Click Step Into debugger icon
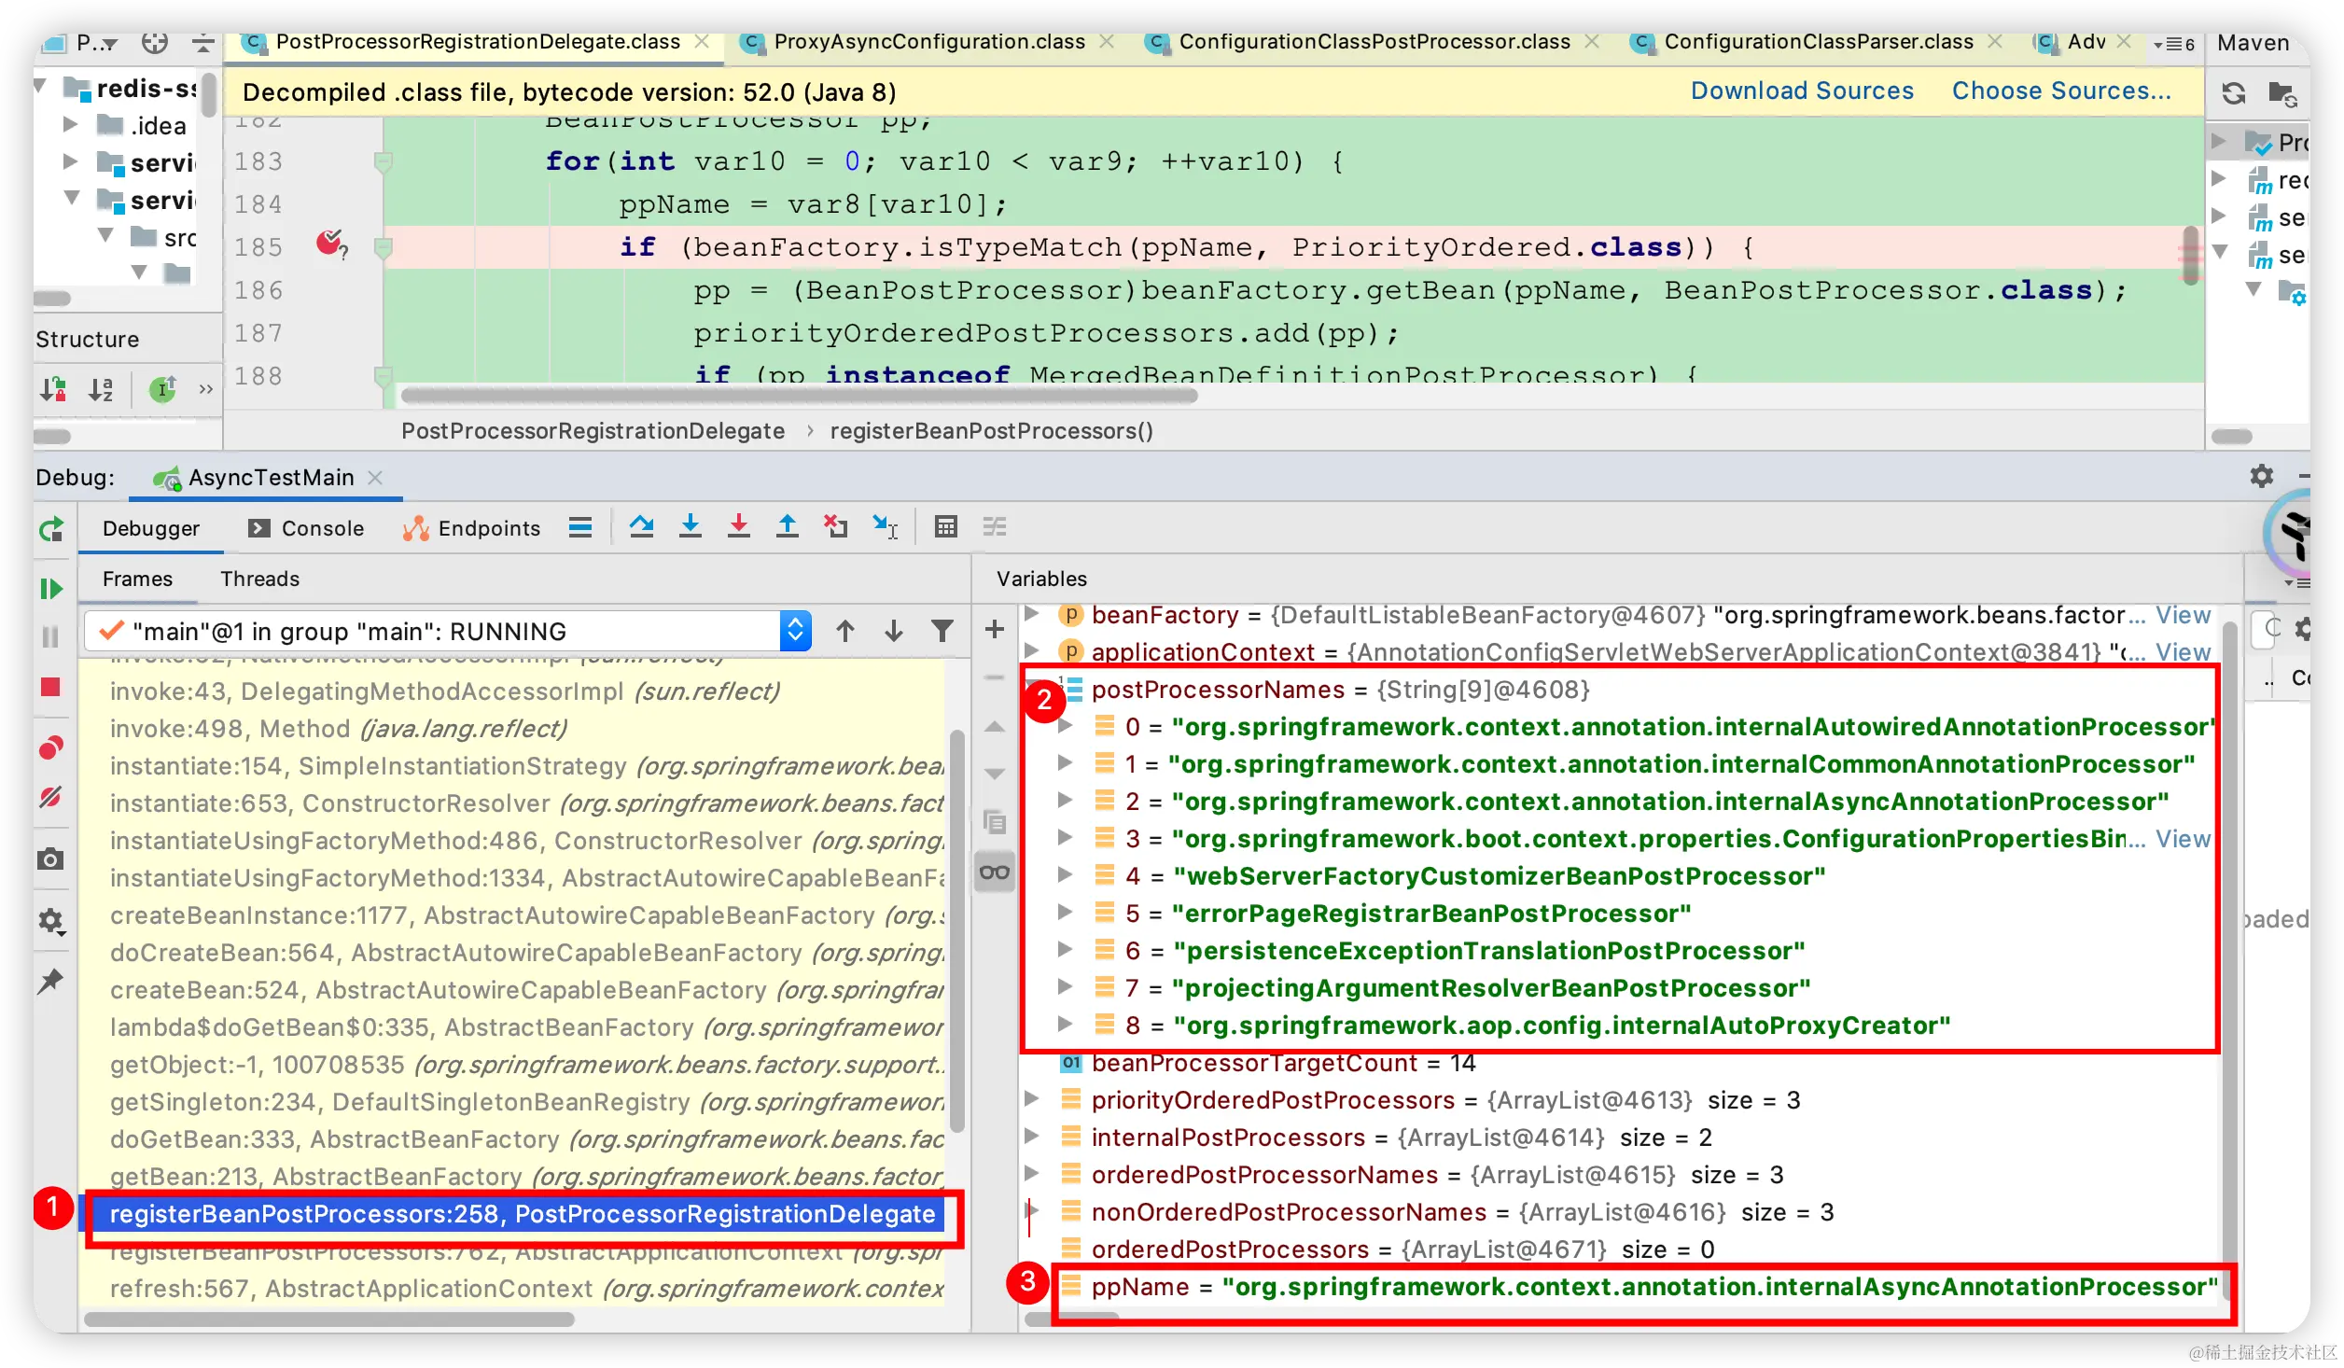The height and width of the screenshot is (1368, 2344). (x=690, y=527)
